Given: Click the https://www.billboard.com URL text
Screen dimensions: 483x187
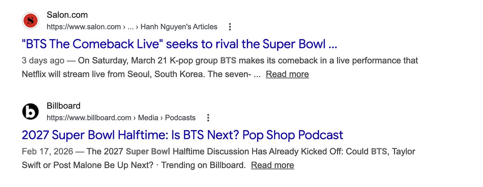Looking at the screenshot, I should click(x=89, y=118).
